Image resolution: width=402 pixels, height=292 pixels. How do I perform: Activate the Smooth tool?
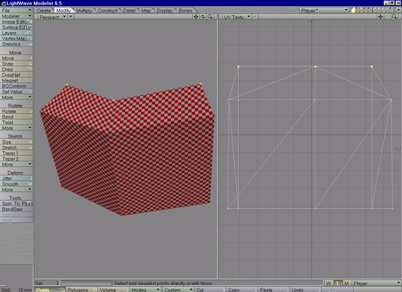(x=16, y=184)
